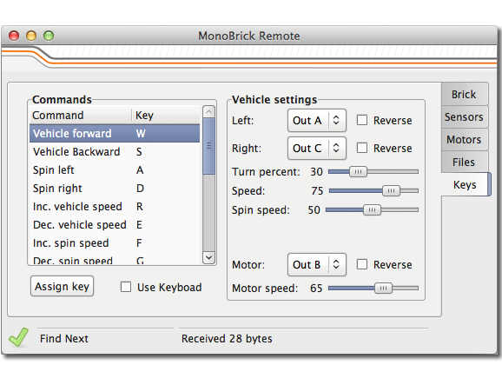502x385 pixels.
Task: Click the Speed slider handle
Action: pos(391,191)
